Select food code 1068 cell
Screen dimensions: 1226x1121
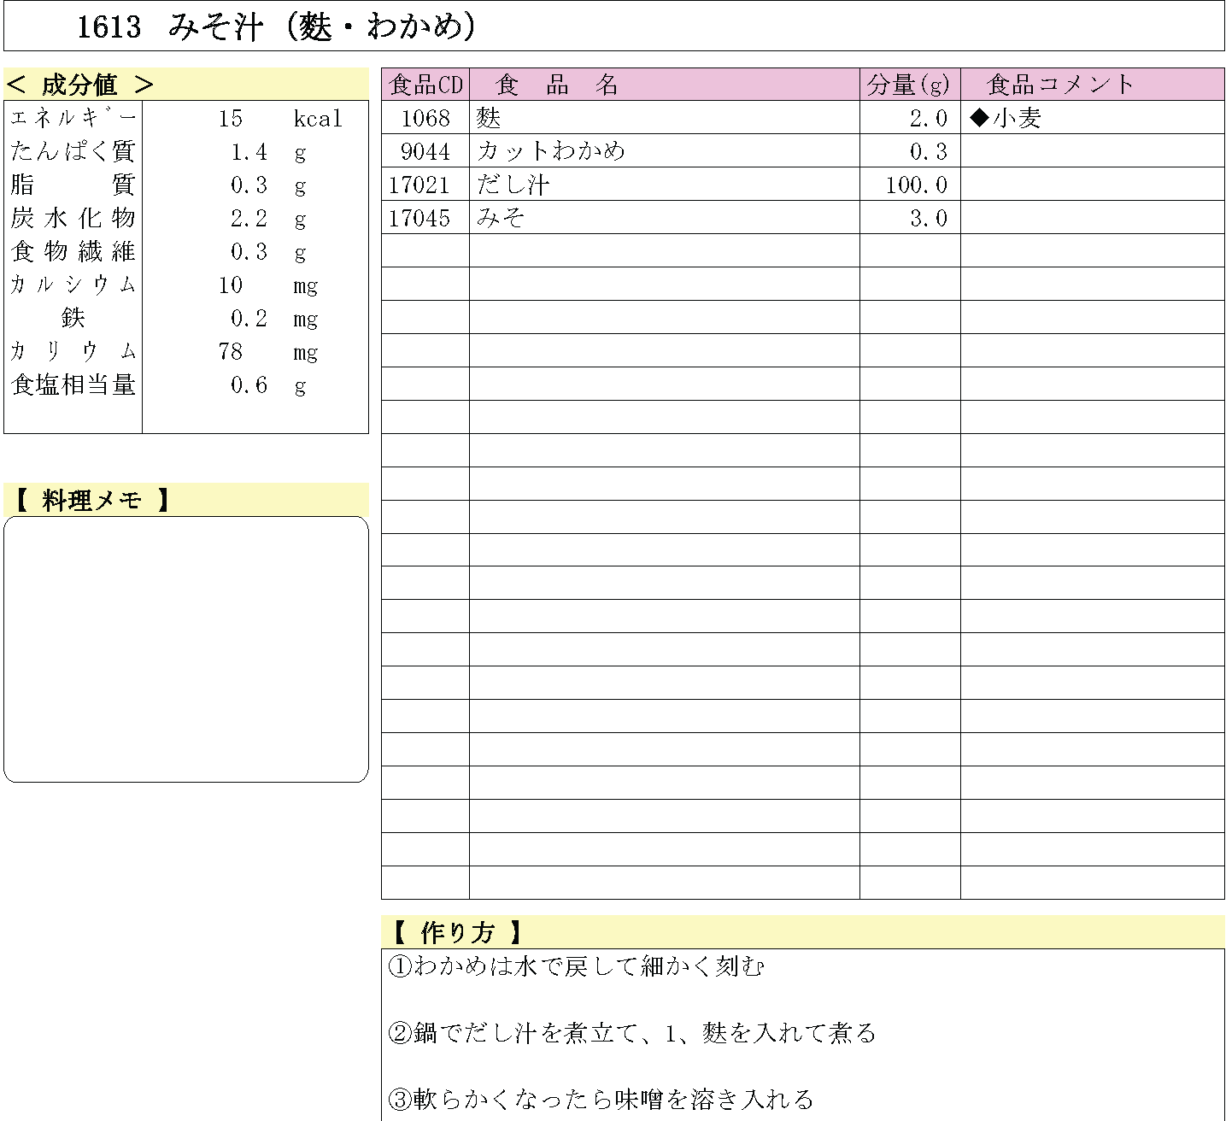click(425, 118)
